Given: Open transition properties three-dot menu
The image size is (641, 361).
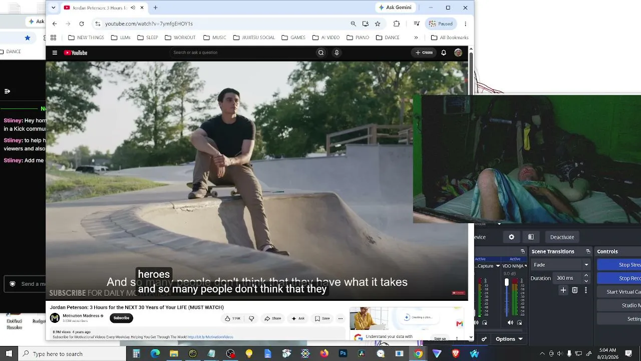Looking at the screenshot, I should tap(586, 290).
